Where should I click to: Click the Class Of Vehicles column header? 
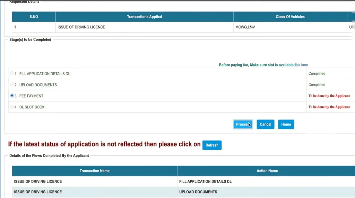click(x=290, y=17)
